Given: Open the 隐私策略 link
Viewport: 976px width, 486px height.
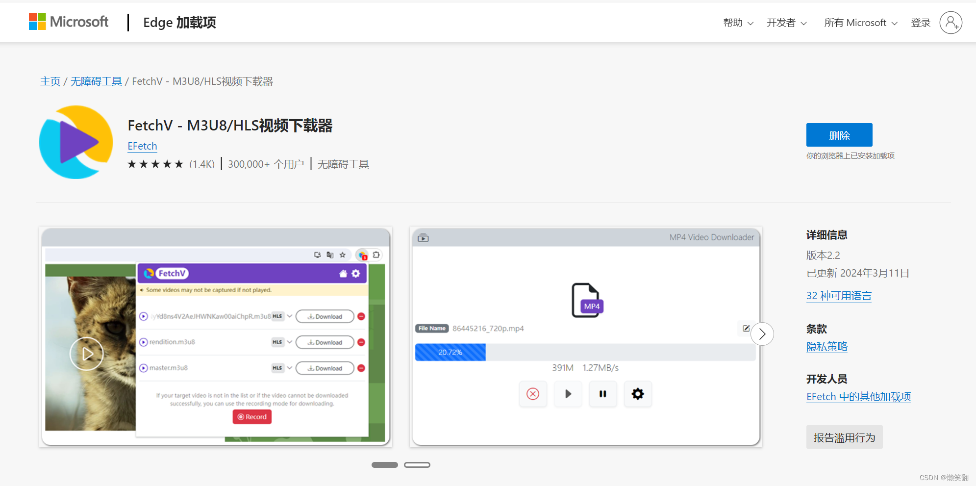Looking at the screenshot, I should tap(827, 347).
